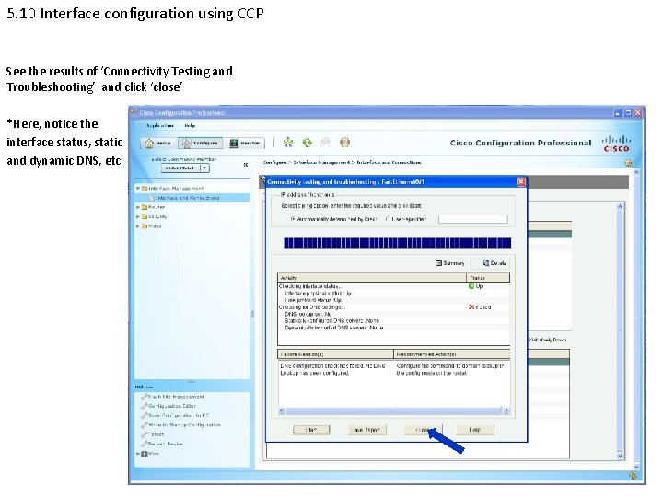Image resolution: width=663 pixels, height=497 pixels.
Task: Open Flash File Management utility
Action: [x=173, y=397]
